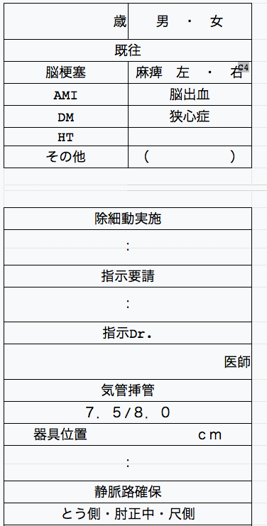Select the 指示要請 header cell
The height and width of the screenshot is (526, 267).
[x=128, y=276]
